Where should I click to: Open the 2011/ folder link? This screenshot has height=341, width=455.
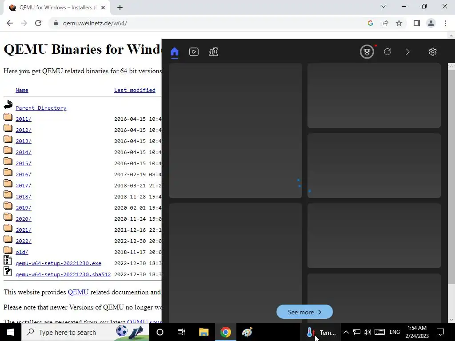click(x=24, y=119)
